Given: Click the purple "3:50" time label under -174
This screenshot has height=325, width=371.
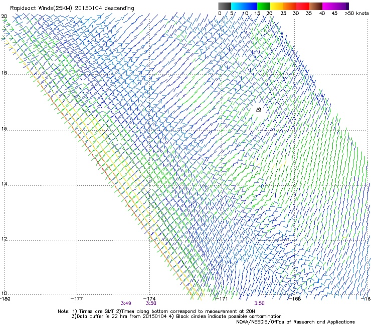Looking at the screenshot, I should tap(151, 303).
